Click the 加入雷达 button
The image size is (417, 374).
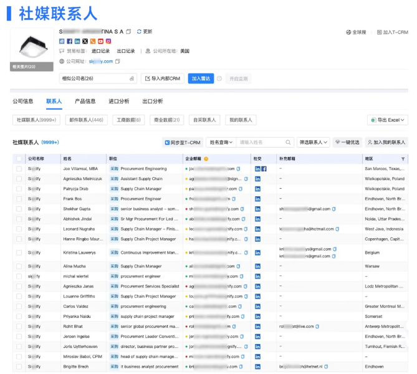tap(201, 79)
